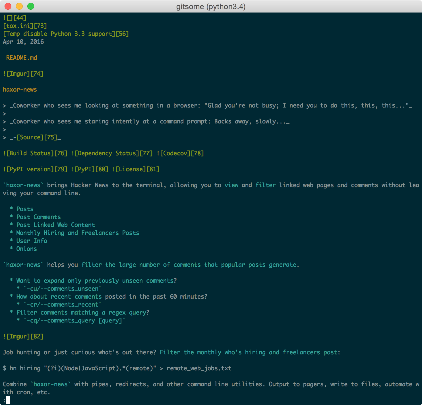Click the 'Post Comments' bullet item
422x405 pixels.
tap(39, 217)
